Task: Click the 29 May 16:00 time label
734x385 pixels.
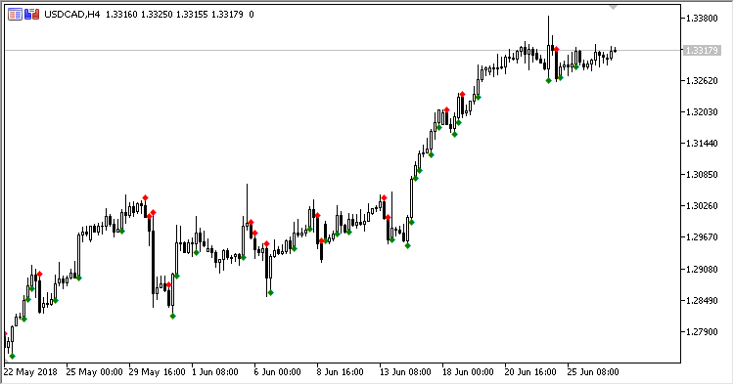Action: 157,372
